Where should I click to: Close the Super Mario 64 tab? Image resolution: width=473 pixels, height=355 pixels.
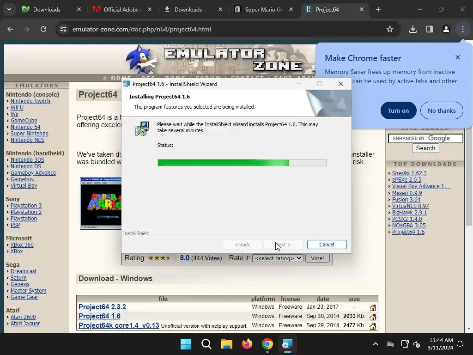(x=291, y=9)
